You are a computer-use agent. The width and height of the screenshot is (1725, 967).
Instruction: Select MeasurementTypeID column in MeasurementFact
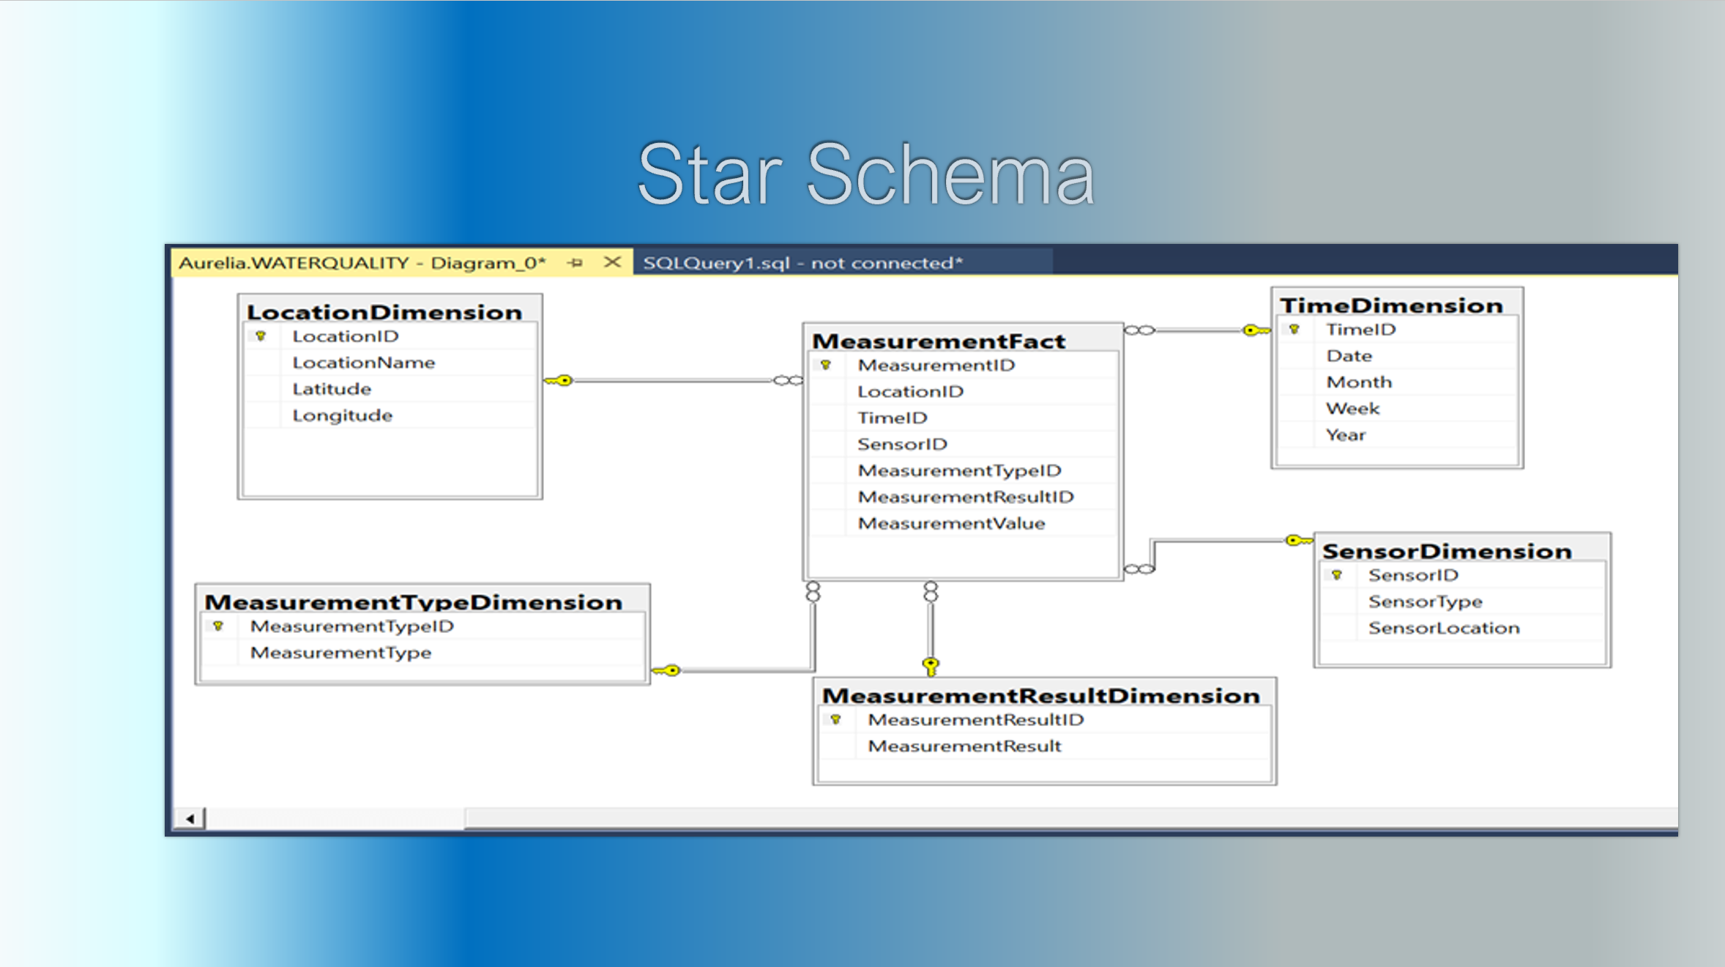tap(964, 470)
